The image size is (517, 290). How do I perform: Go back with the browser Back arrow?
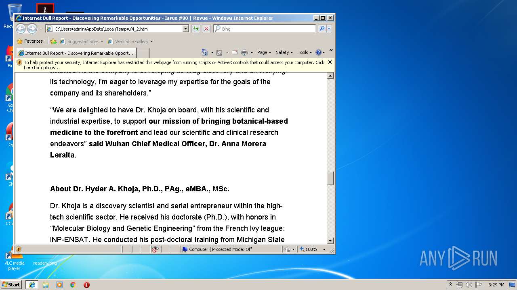21,29
